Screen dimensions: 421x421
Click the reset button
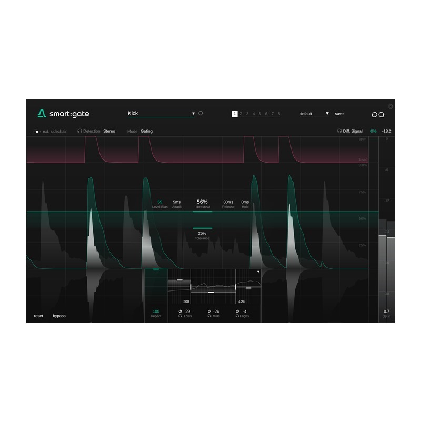pos(38,316)
